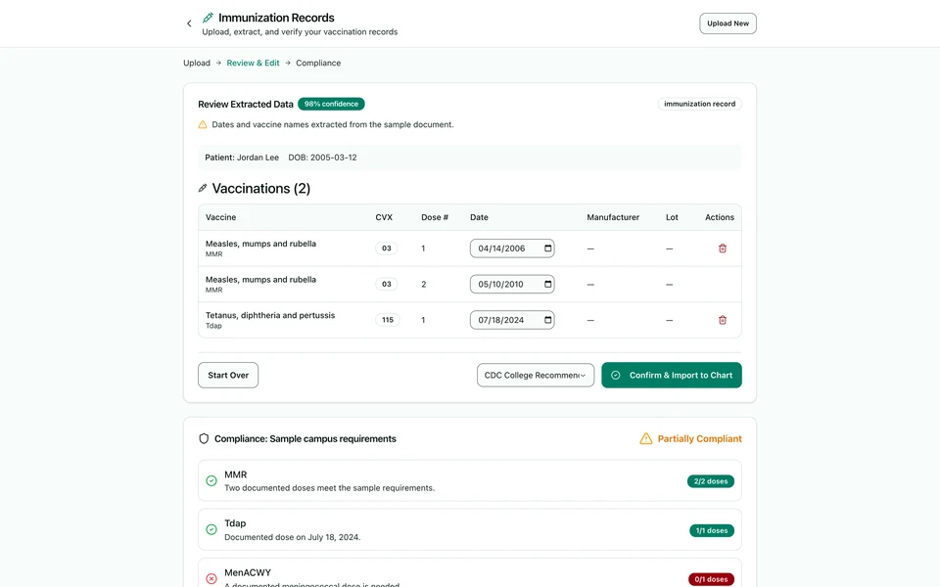Click the Dose # column header
Viewport: 940px width, 587px height.
click(x=435, y=217)
